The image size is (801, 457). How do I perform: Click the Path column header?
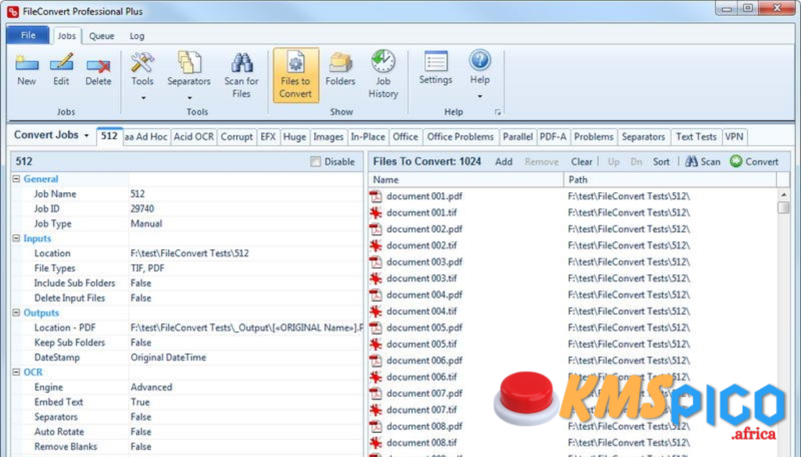tap(670, 180)
